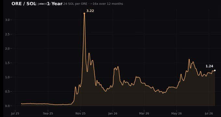Click the 3.0 y-axis tick label
This screenshot has width=221, height=117.
pos(7,20)
